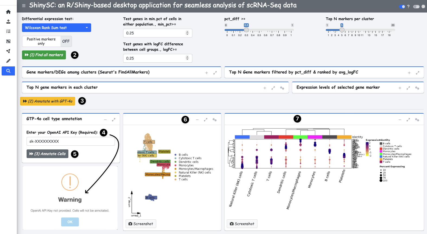427x234 pixels.
Task: Toggle the blue switch in header
Action: 402,7
